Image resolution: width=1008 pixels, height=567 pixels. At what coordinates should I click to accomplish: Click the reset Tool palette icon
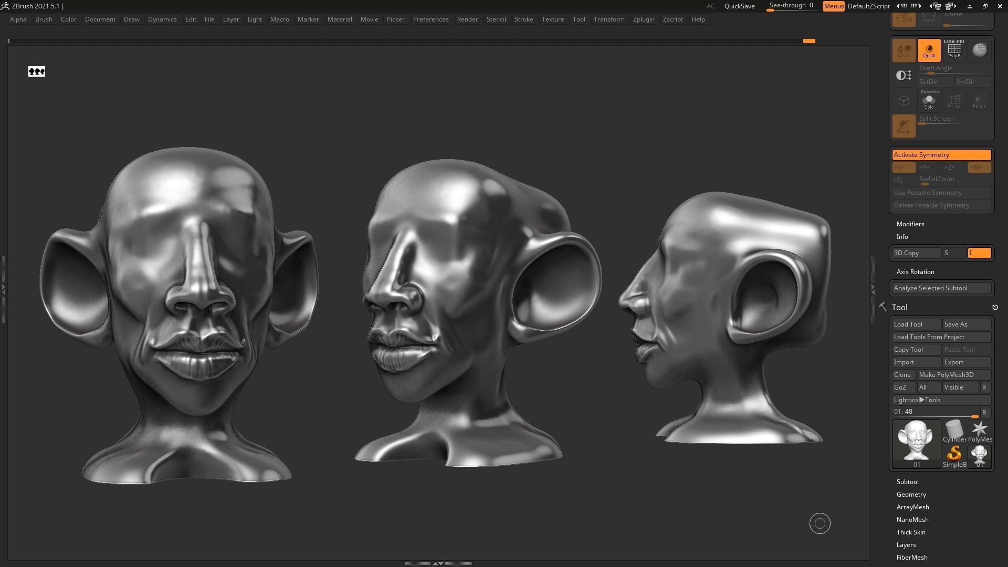[x=995, y=308]
